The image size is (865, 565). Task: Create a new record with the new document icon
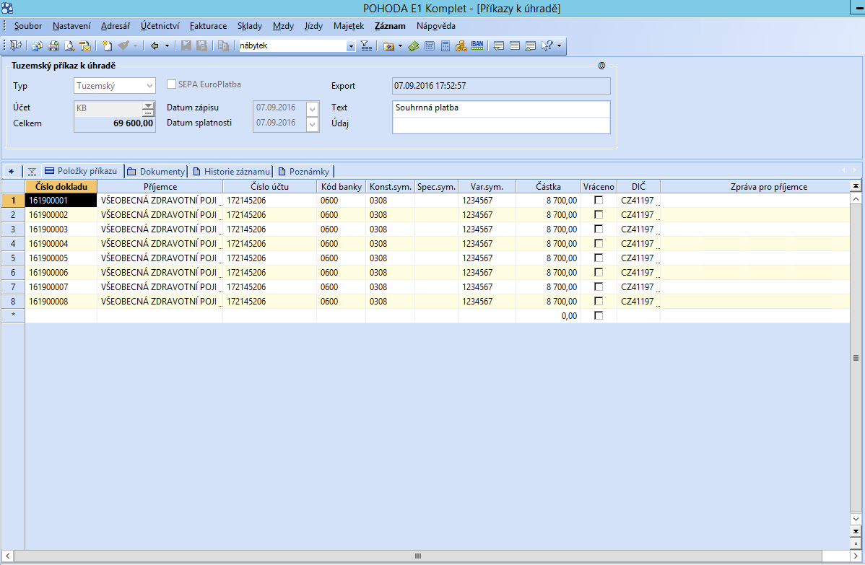tap(107, 45)
